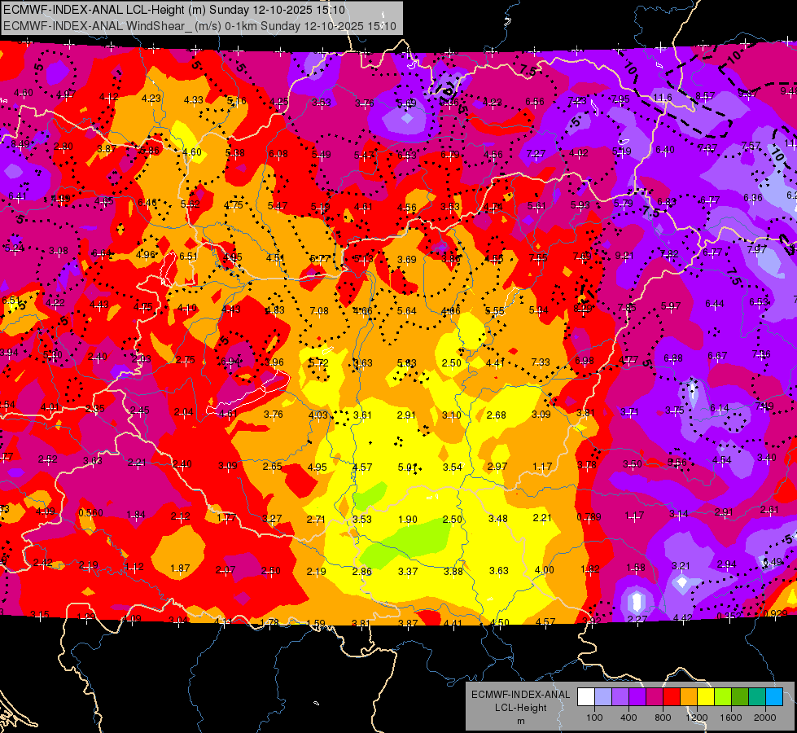The height and width of the screenshot is (733, 797).
Task: Click the legend tick label 1200
Action: [697, 718]
